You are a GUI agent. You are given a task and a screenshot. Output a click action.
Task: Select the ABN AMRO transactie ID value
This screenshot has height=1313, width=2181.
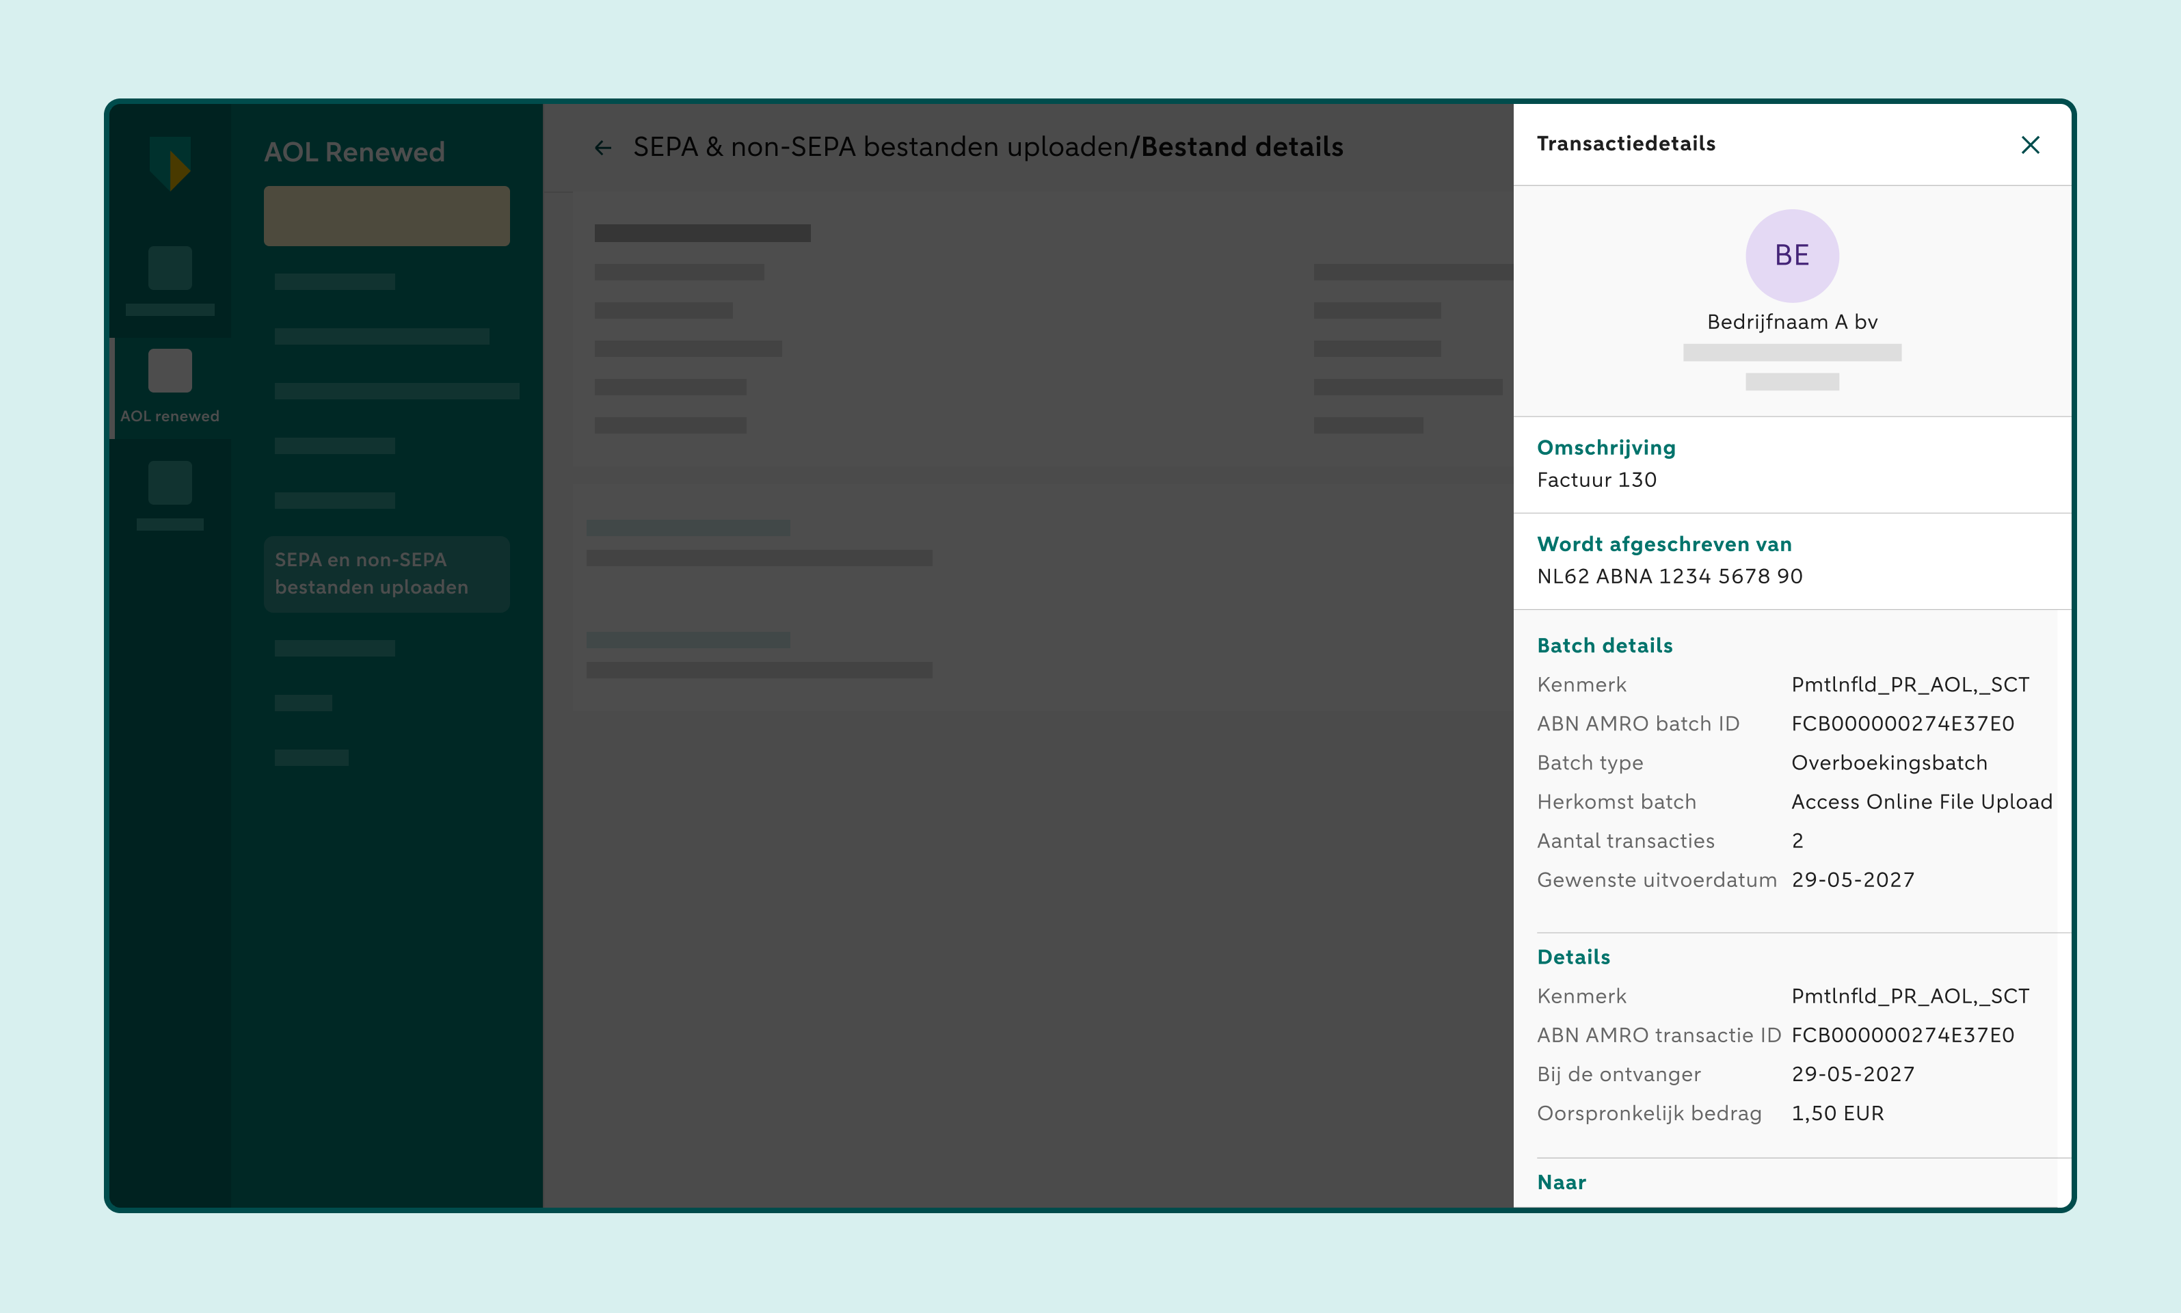pos(1903,1035)
